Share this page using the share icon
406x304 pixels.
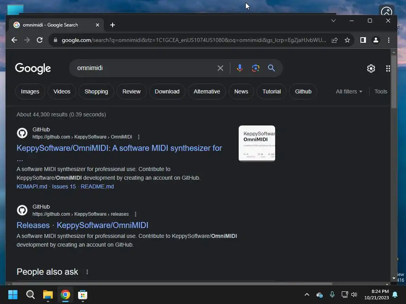tap(335, 40)
